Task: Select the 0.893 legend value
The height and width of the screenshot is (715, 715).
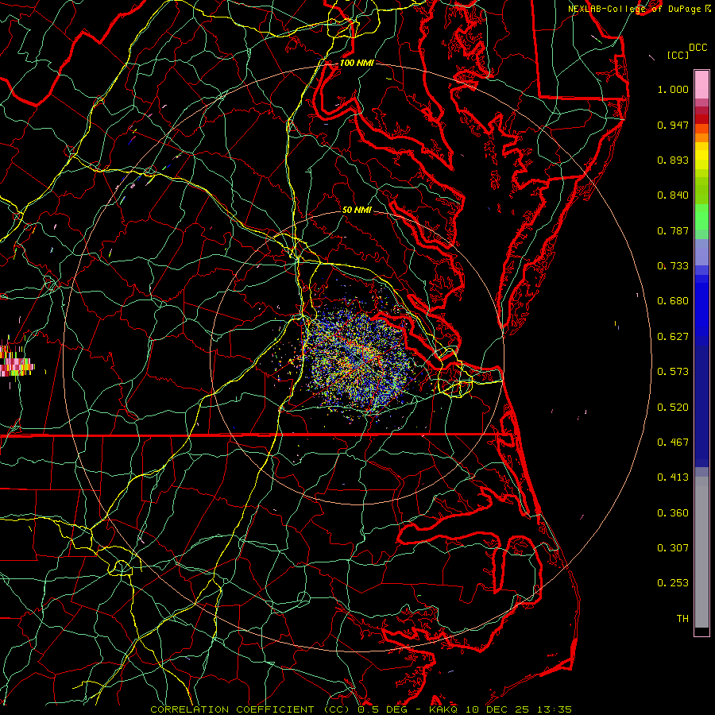Action: (x=673, y=160)
